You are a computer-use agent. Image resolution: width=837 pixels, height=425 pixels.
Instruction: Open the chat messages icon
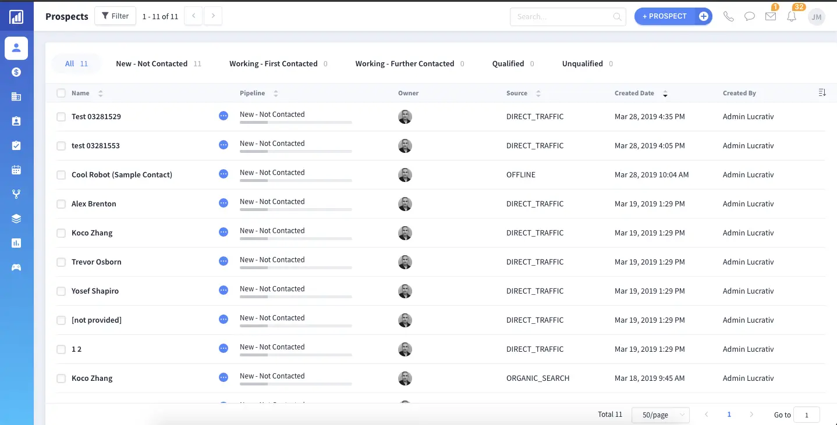point(750,16)
